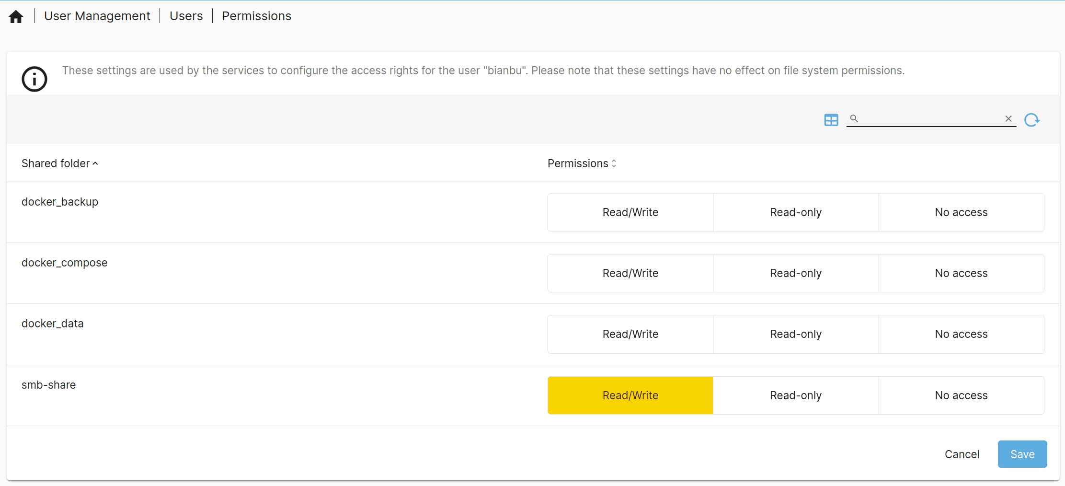The image size is (1065, 486).
Task: Click the info icon beside the notice
Action: [34, 79]
